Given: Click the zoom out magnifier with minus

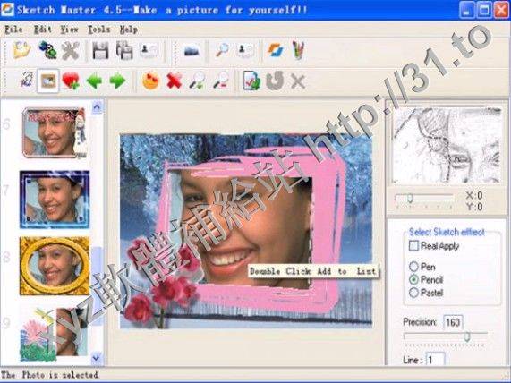Looking at the screenshot, I should 221,81.
